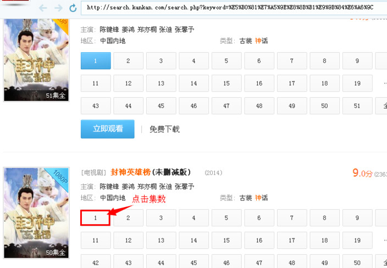
Task: Select episode 16 of the 未删减版 series
Action: [x=259, y=241]
